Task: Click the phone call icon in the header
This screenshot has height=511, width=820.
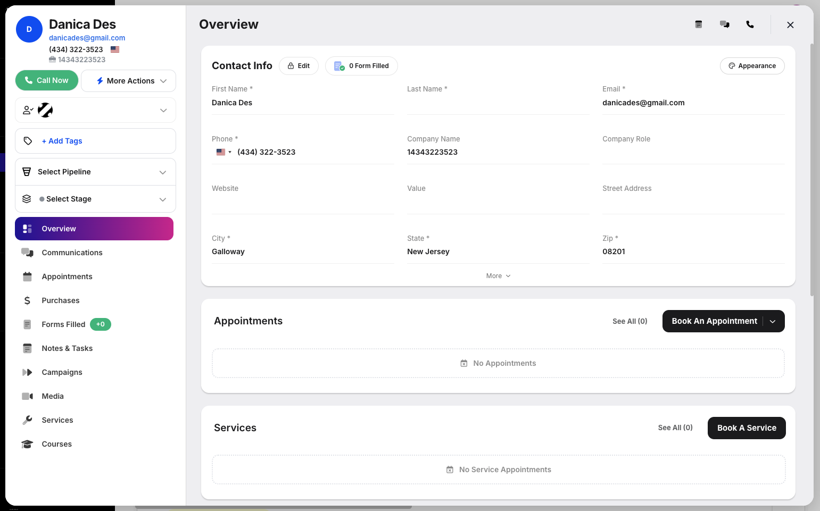Action: tap(750, 24)
